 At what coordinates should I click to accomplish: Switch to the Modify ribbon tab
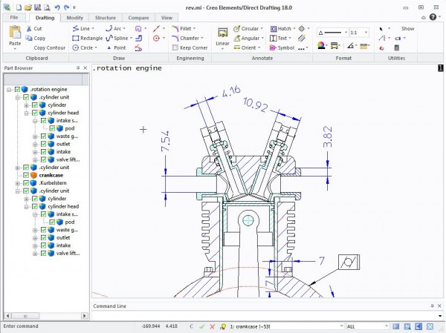click(x=74, y=16)
